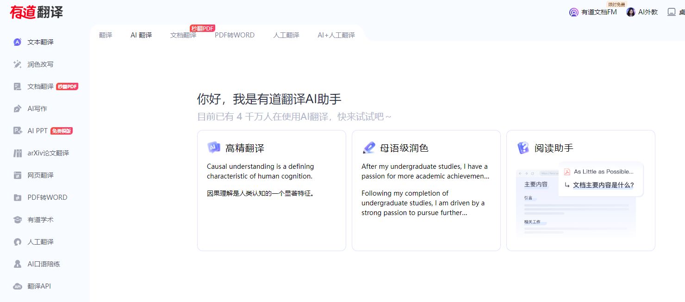Open the PDF转WORD tab at top

click(x=235, y=35)
